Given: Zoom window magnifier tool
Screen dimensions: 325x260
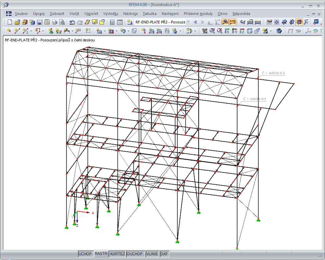Looking at the screenshot, I should tap(212, 31).
